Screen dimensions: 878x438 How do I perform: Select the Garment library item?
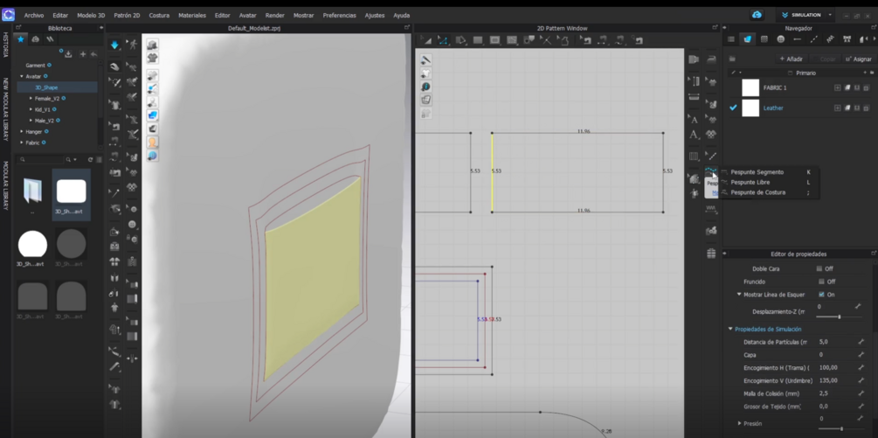click(x=35, y=65)
